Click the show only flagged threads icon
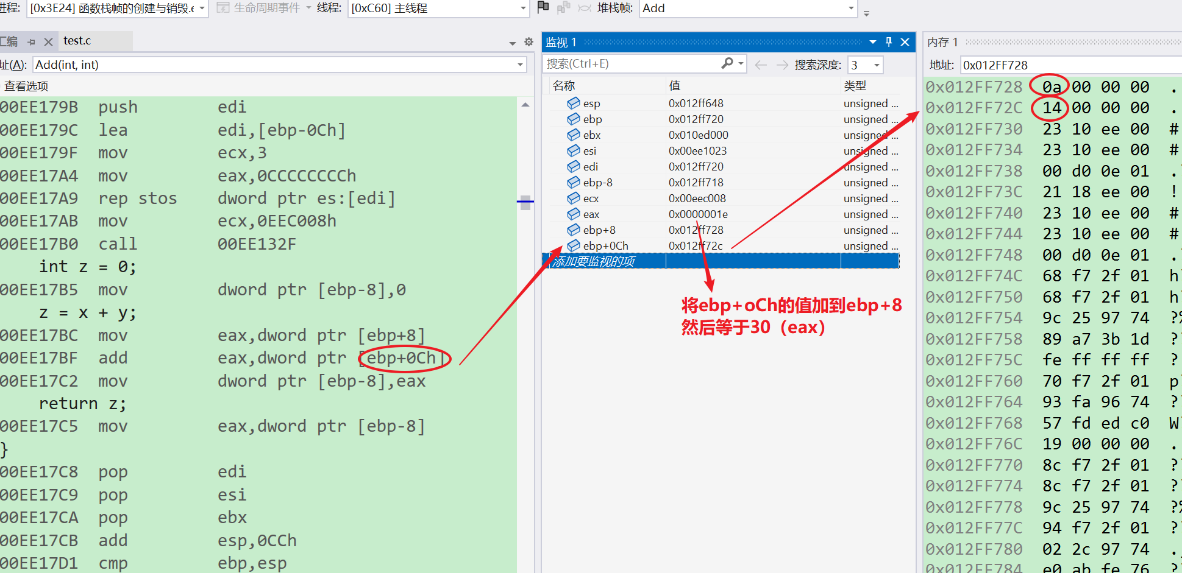Image resolution: width=1182 pixels, height=573 pixels. (564, 7)
